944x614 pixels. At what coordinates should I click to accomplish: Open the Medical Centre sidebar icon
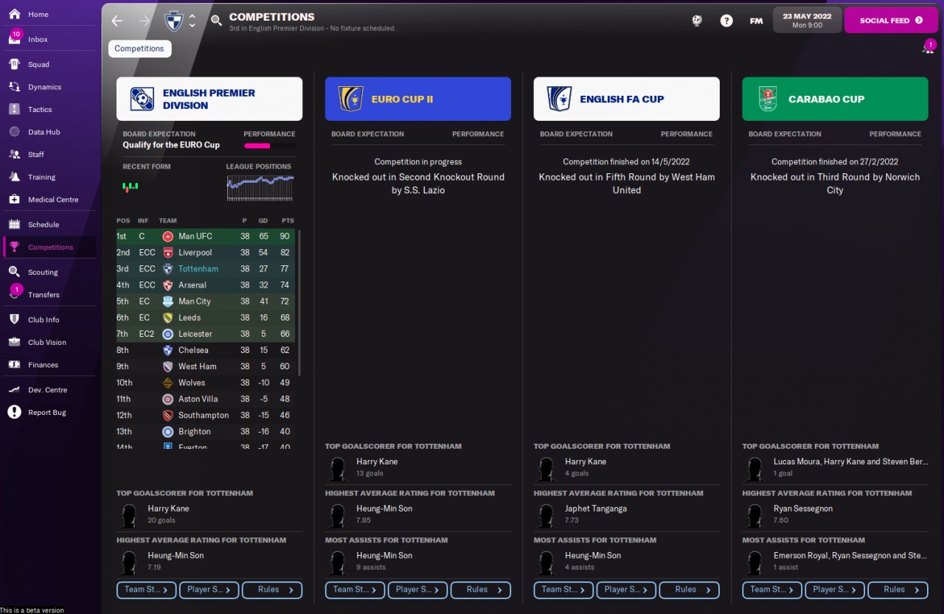click(14, 200)
